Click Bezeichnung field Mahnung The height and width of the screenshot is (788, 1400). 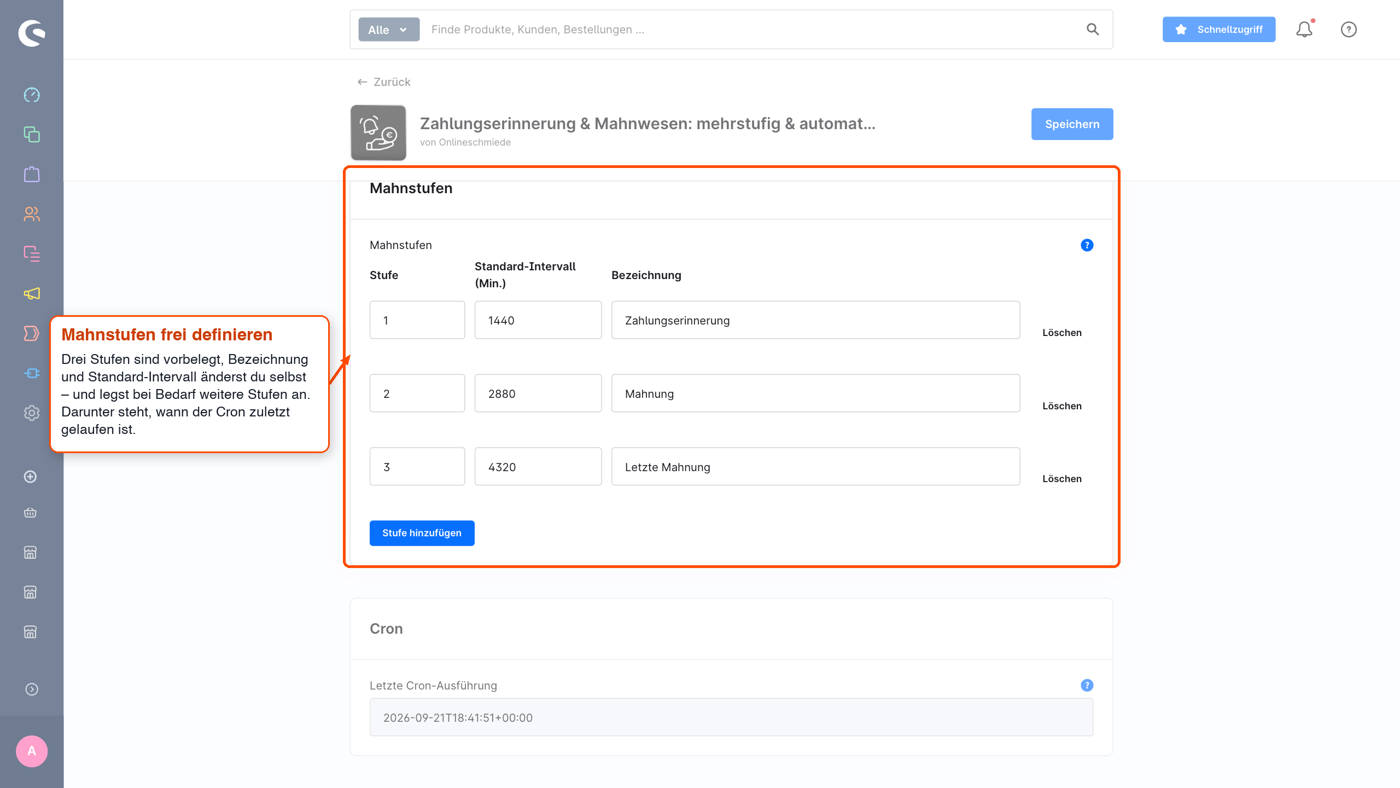[x=815, y=393]
